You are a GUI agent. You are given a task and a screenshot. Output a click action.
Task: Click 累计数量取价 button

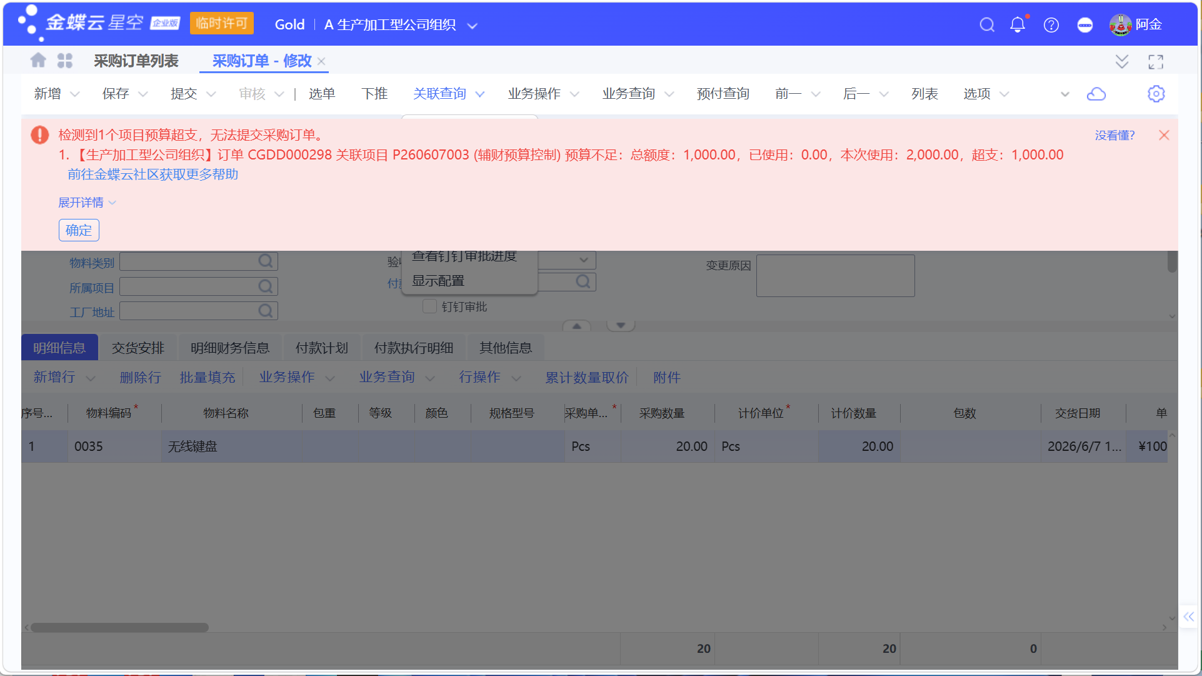(x=587, y=378)
